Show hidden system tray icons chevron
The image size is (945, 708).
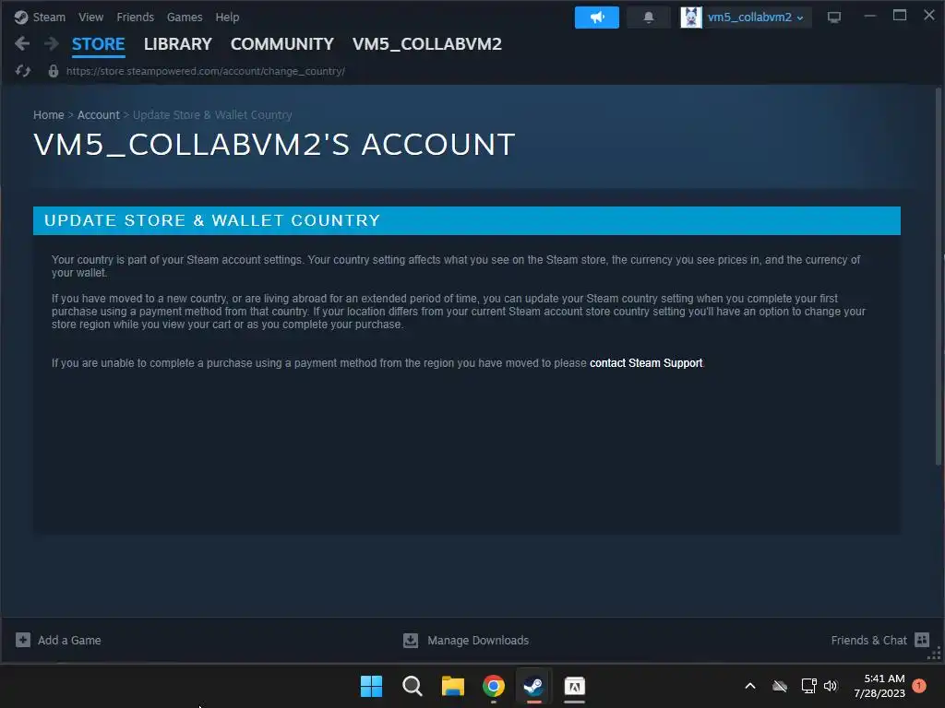[x=750, y=686]
